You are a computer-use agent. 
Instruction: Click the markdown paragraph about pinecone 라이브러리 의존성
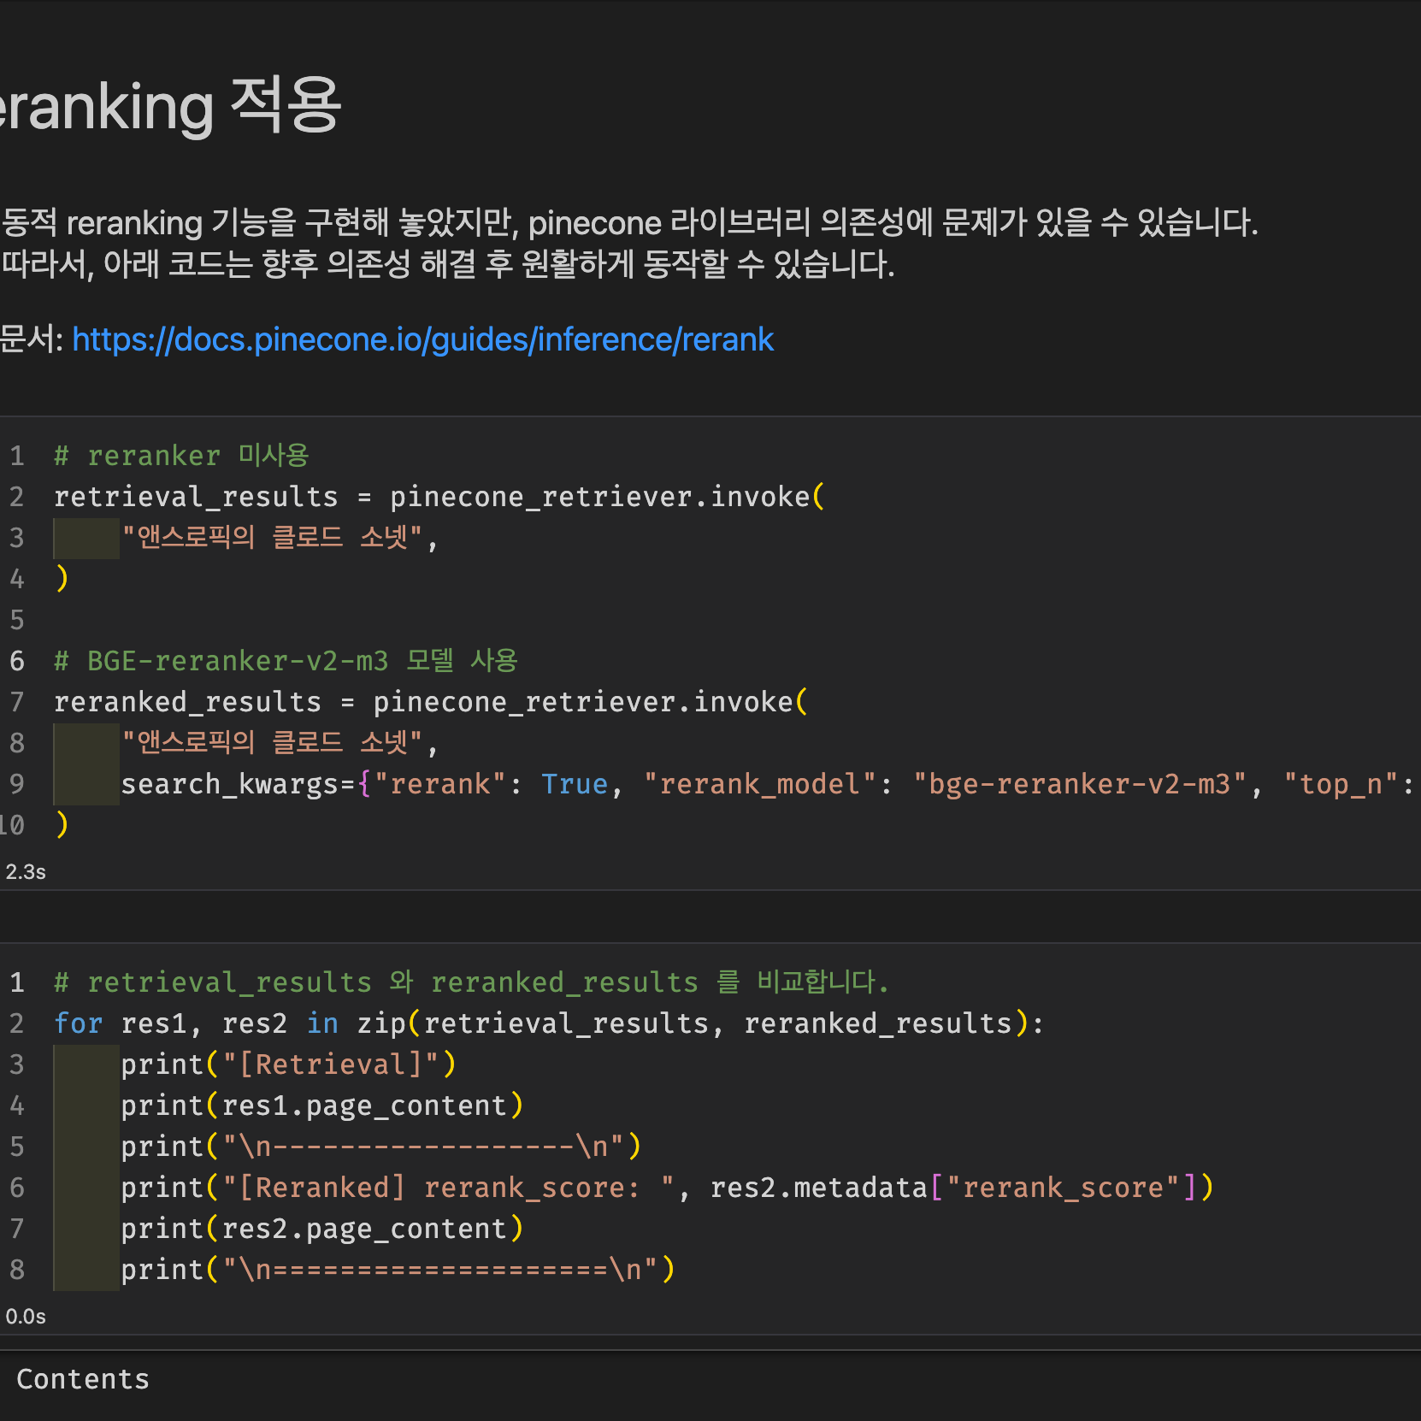(629, 224)
